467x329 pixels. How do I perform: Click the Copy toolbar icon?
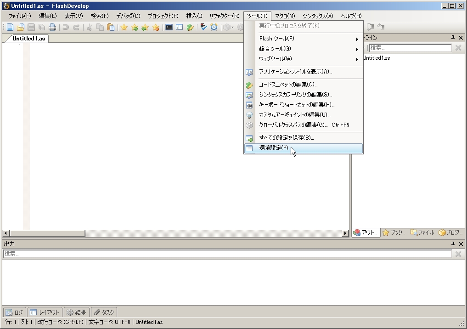100,28
